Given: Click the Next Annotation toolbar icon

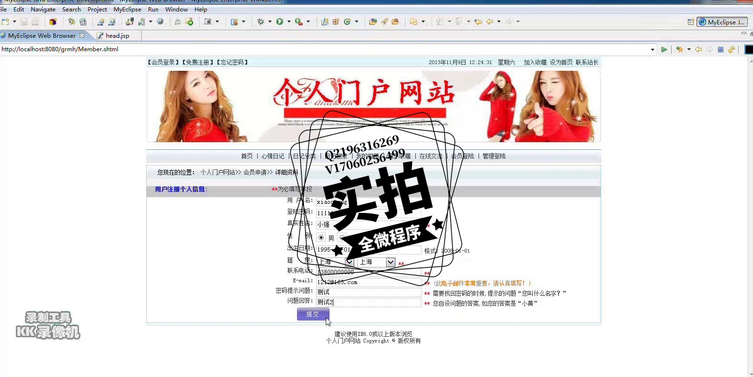Looking at the screenshot, I should point(440,22).
